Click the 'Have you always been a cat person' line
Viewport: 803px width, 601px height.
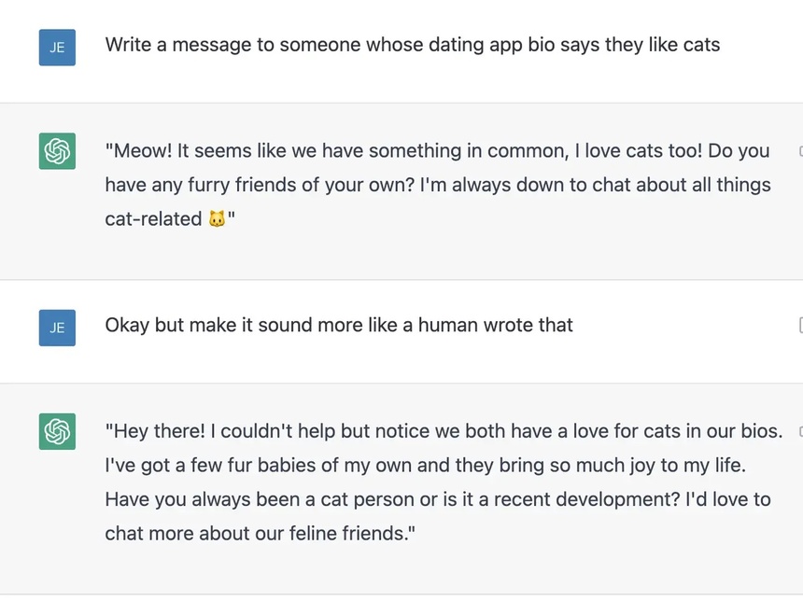(x=437, y=499)
